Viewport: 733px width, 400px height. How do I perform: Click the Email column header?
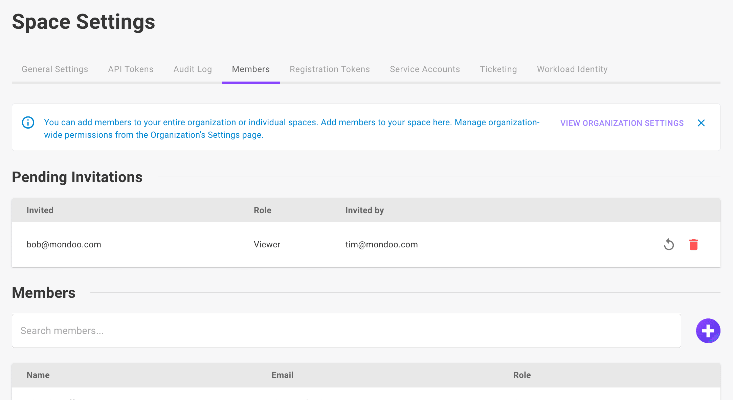282,375
